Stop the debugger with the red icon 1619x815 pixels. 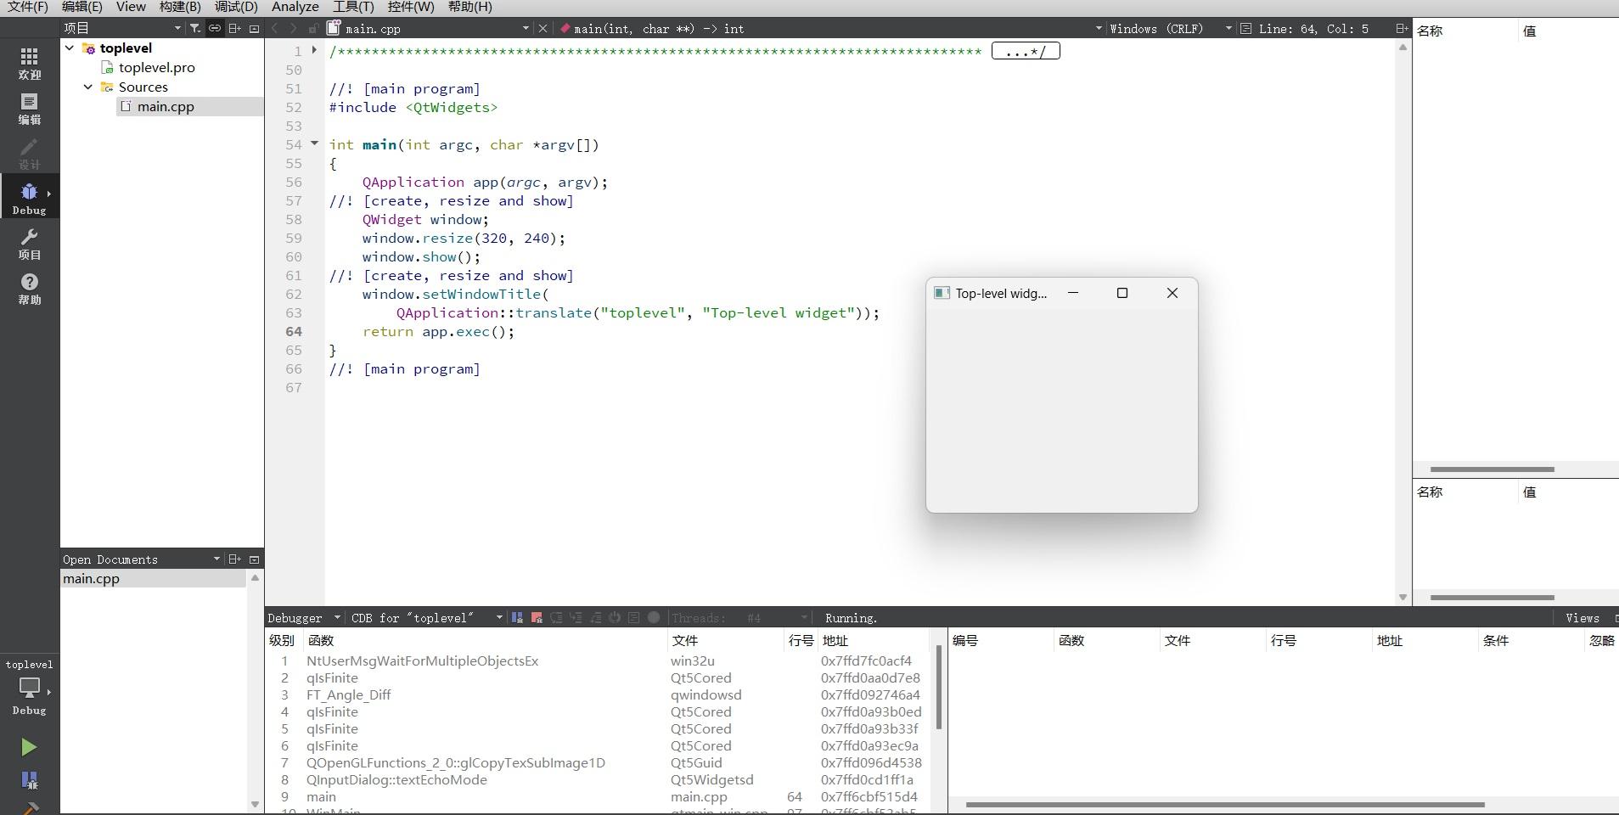pos(537,618)
